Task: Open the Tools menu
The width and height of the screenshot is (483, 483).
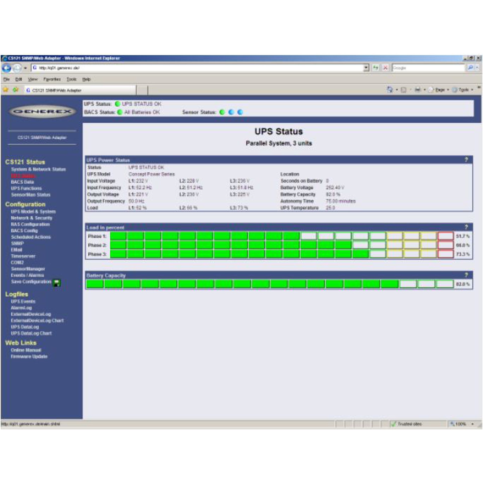Action: 71,79
